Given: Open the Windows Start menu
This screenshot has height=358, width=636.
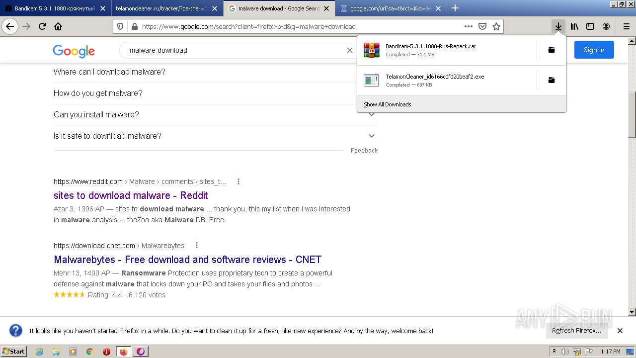Looking at the screenshot, I should tap(14, 352).
